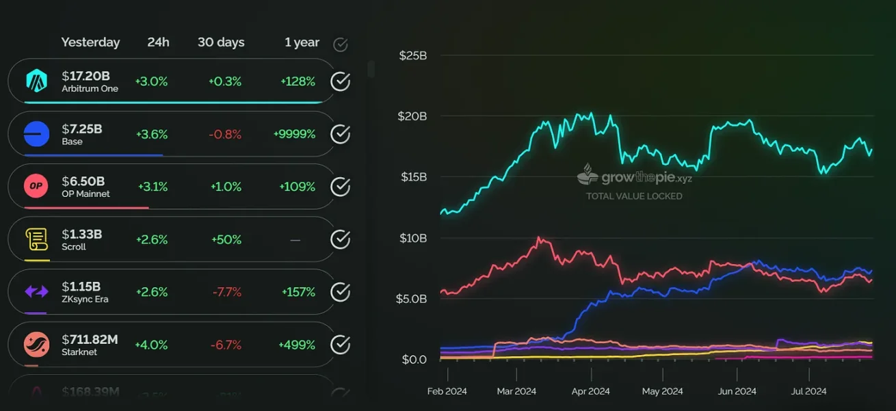The height and width of the screenshot is (411, 896).
Task: Deselect OP Mainnet checkmark
Action: pyautogui.click(x=340, y=187)
